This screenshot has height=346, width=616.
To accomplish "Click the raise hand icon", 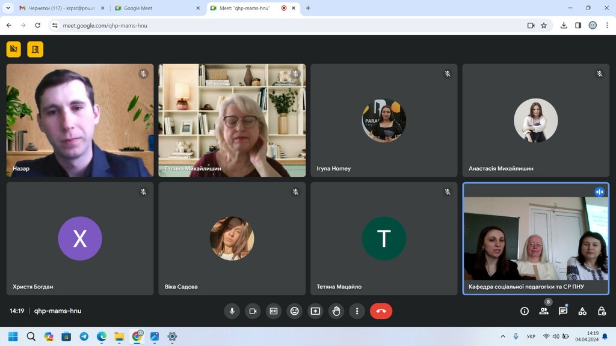I will click(x=336, y=311).
